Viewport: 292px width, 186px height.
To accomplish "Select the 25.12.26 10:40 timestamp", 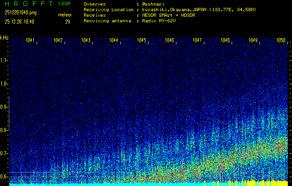I will (20, 21).
